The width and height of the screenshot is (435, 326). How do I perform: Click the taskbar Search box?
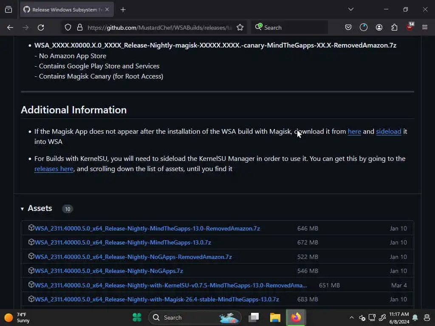pos(195,318)
